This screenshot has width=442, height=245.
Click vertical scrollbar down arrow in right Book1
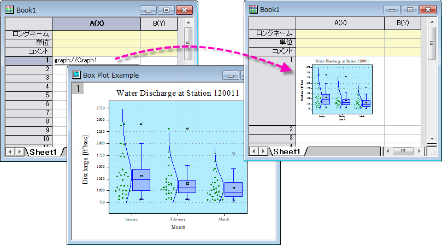[432, 138]
